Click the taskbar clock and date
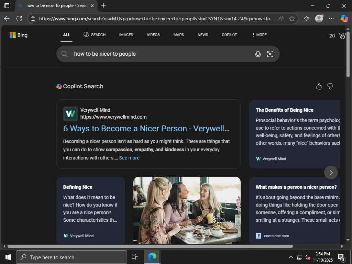The height and width of the screenshot is (264, 352). click(x=323, y=257)
